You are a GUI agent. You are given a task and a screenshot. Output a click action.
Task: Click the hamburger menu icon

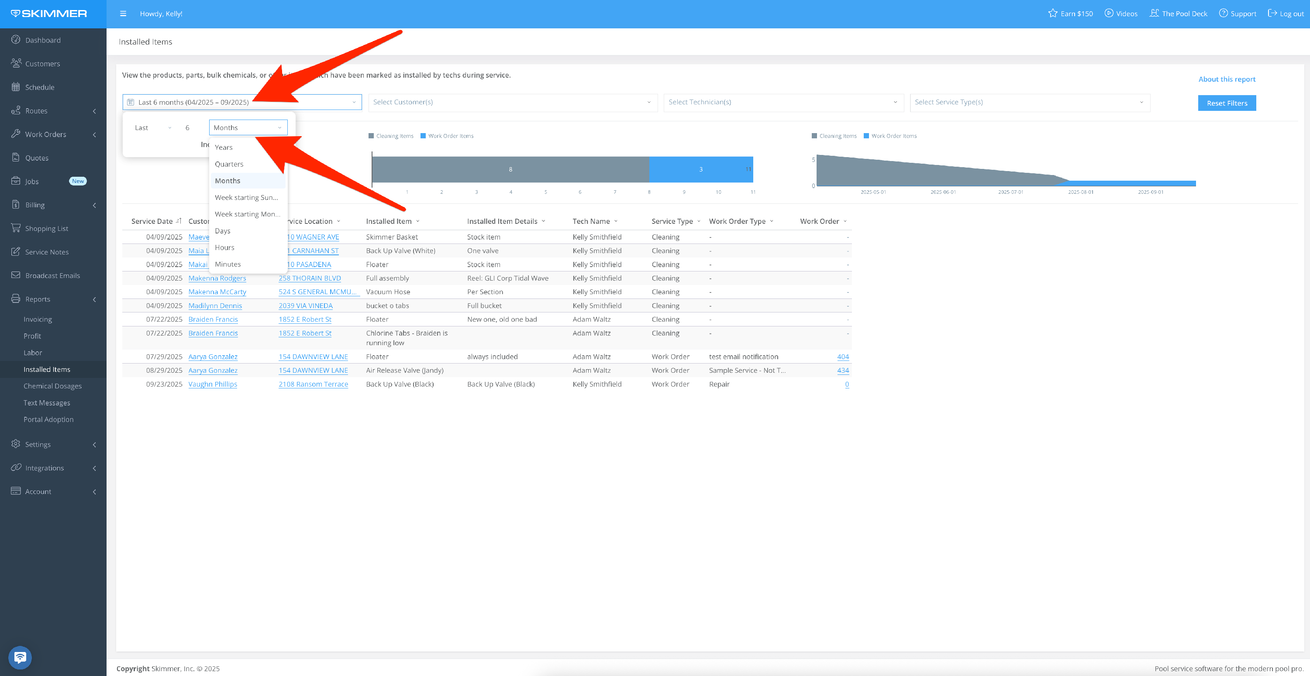click(x=123, y=14)
